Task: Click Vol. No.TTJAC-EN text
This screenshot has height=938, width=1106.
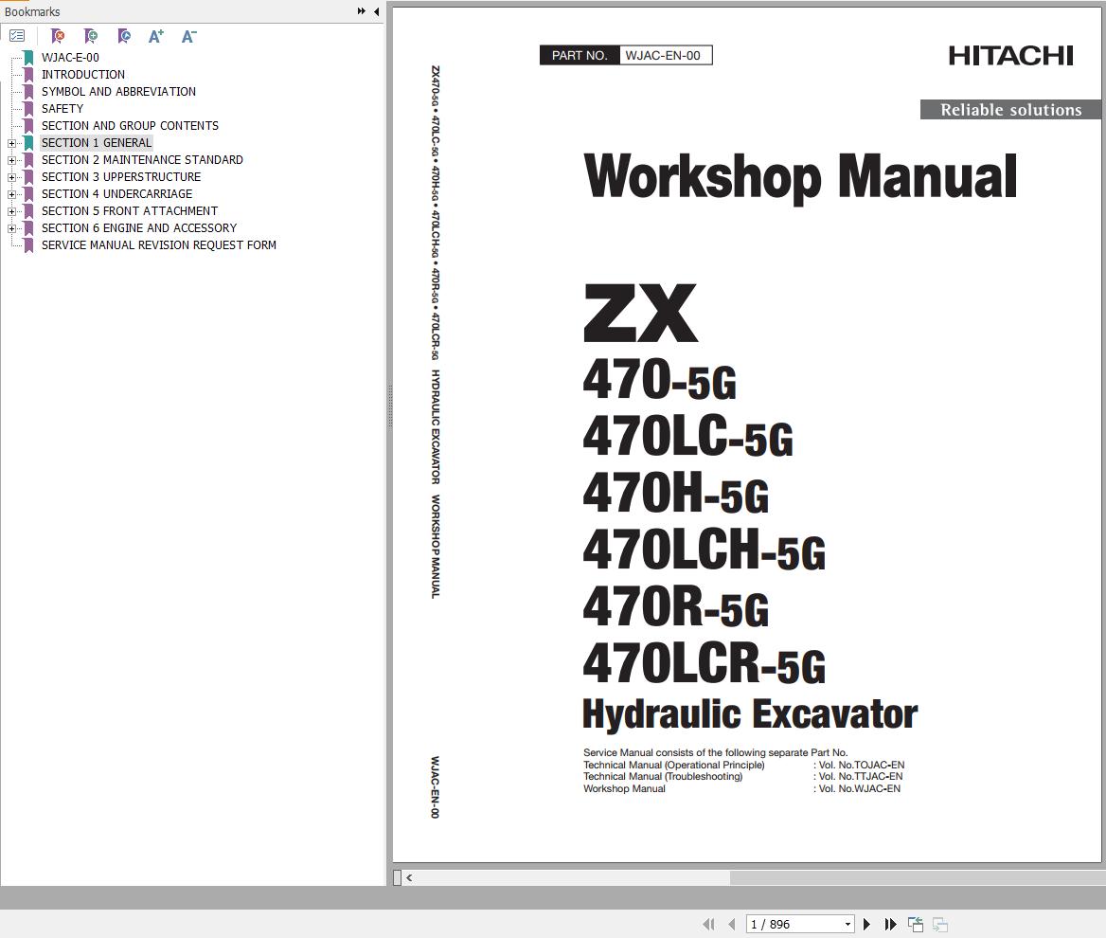Action: pos(861,776)
